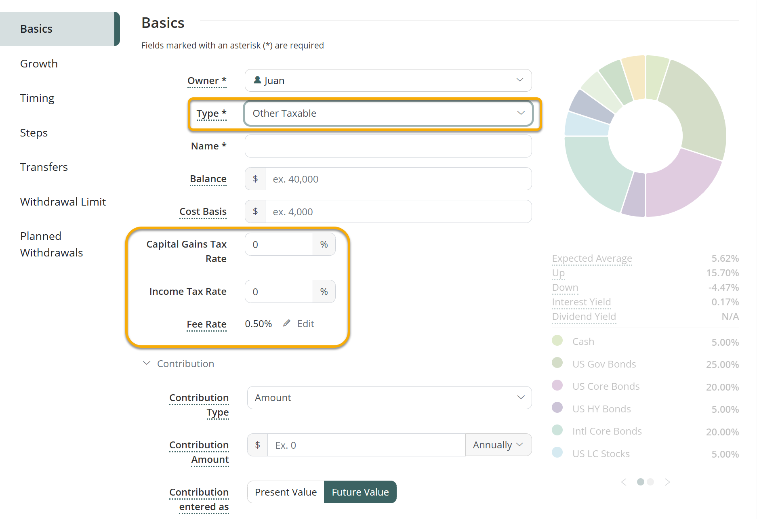Open the Withdrawal Limit sidebar tab

pos(63,202)
